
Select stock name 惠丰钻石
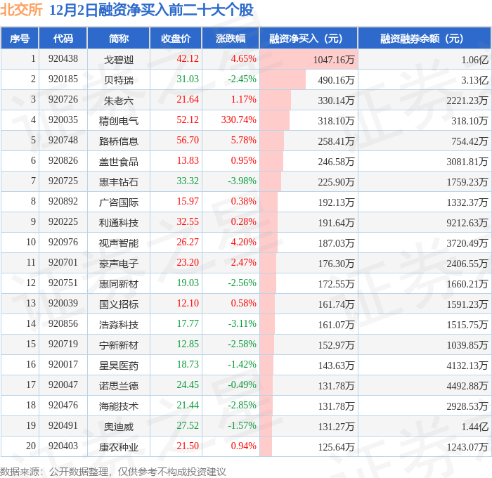(119, 182)
